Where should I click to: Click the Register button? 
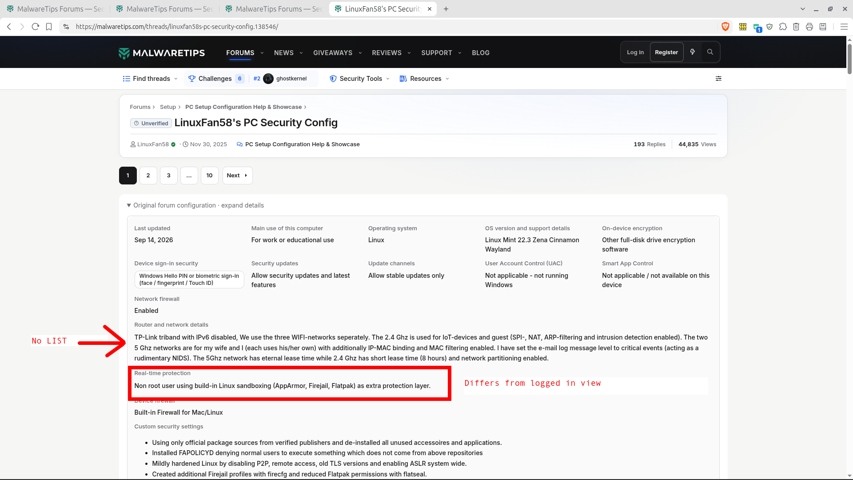666,52
